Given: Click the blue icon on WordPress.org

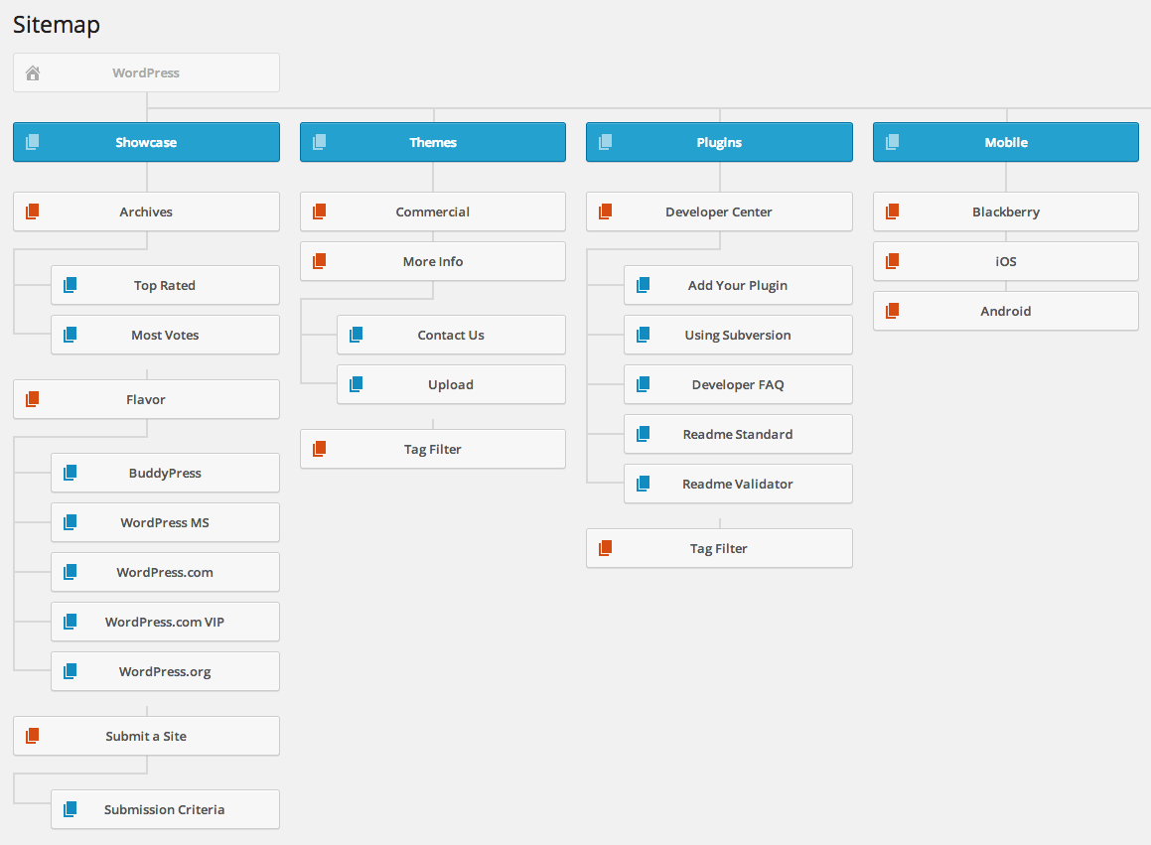Looking at the screenshot, I should point(71,671).
